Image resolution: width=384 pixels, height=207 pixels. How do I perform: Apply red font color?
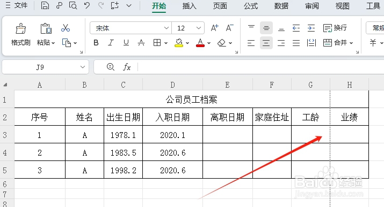(200, 43)
